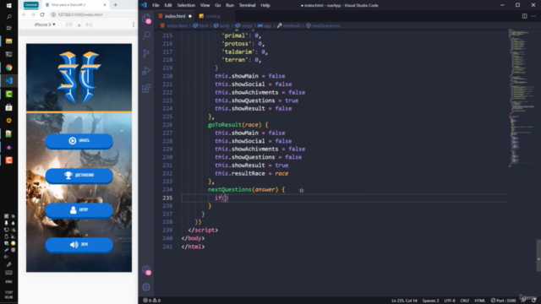Click the device width field 375

point(69,24)
